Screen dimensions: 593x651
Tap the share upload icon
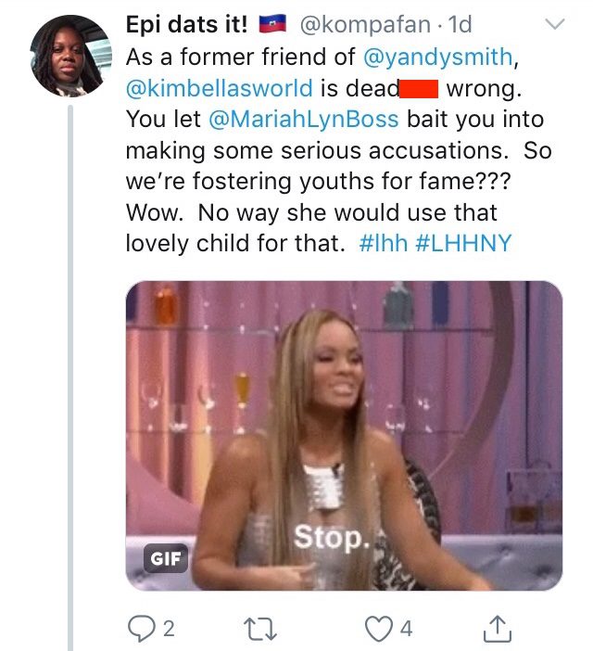coord(498,629)
